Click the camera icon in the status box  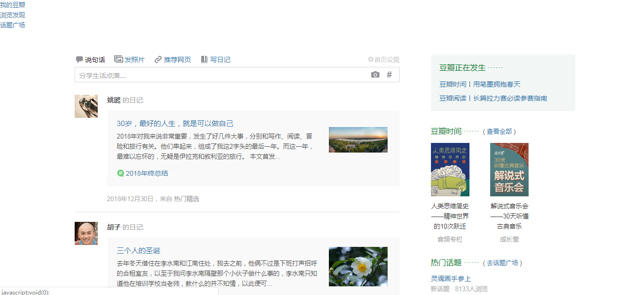click(x=375, y=75)
